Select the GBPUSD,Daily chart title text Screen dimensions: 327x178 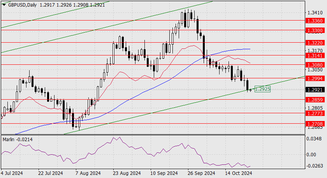22,5
